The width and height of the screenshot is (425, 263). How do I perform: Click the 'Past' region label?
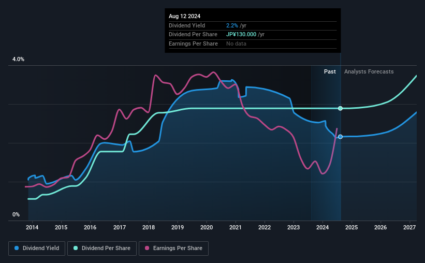click(330, 71)
